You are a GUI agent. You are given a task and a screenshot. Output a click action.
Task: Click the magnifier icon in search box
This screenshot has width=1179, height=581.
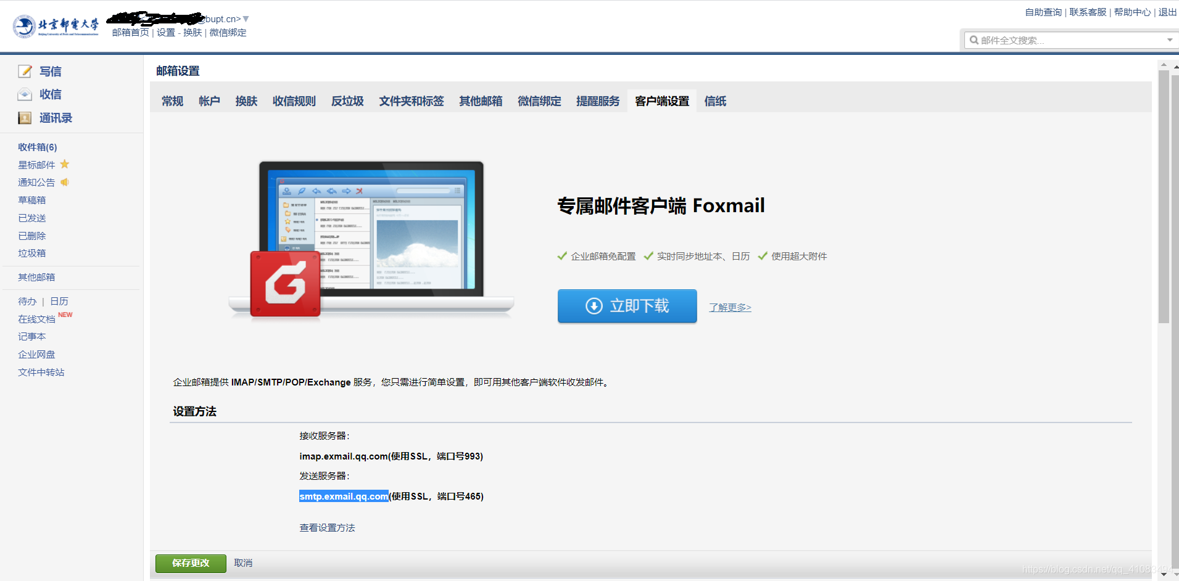pos(974,40)
